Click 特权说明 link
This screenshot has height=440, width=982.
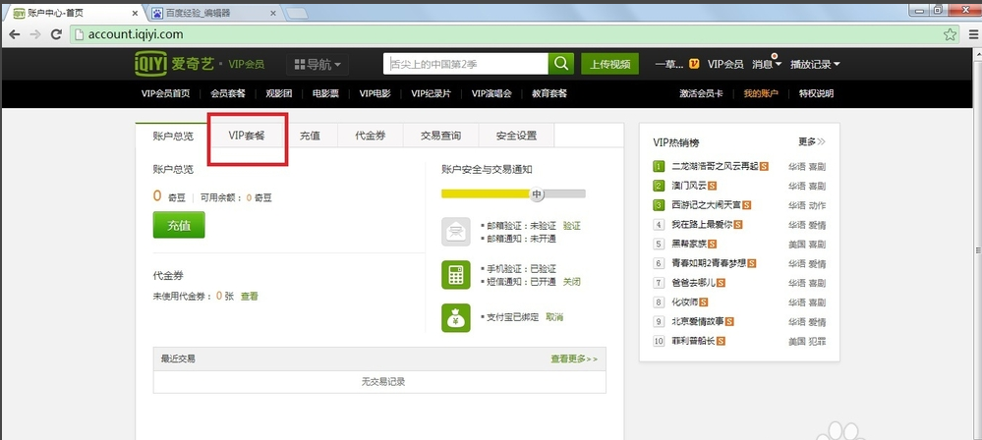816,94
